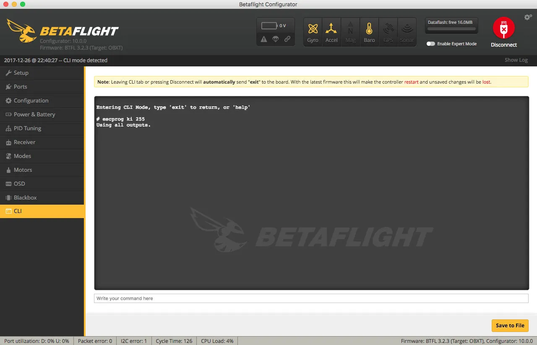Click the Mag sensor icon
This screenshot has height=345, width=537.
coord(350,29)
